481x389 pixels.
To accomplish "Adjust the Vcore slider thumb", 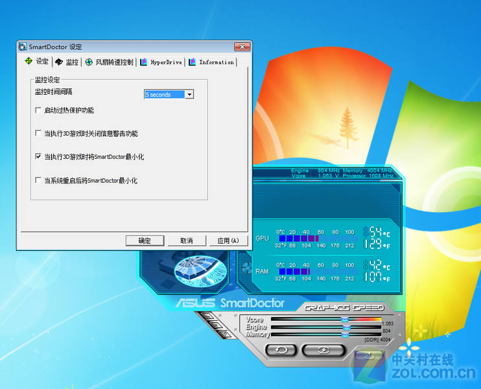I will point(345,320).
